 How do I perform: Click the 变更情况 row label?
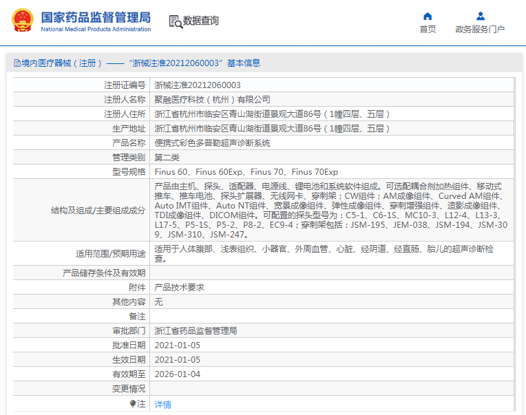click(129, 388)
